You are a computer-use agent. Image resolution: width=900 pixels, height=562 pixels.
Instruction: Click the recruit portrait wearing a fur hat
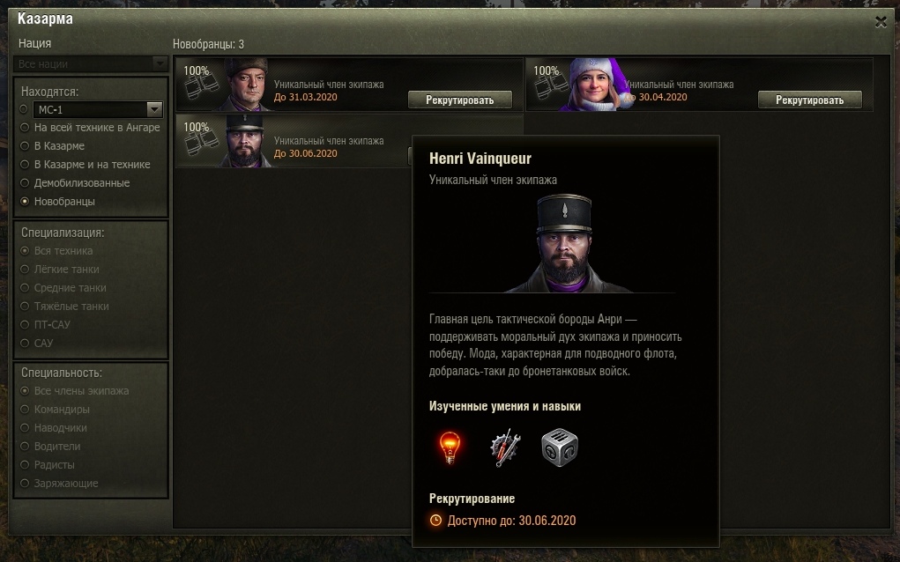(245, 85)
